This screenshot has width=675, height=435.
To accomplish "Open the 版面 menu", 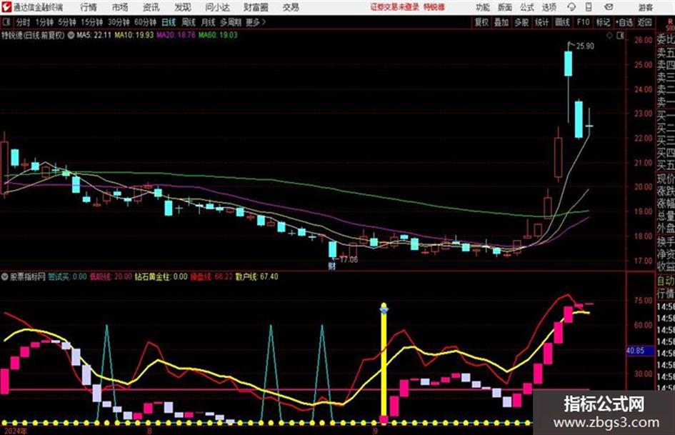I will 504,7.
